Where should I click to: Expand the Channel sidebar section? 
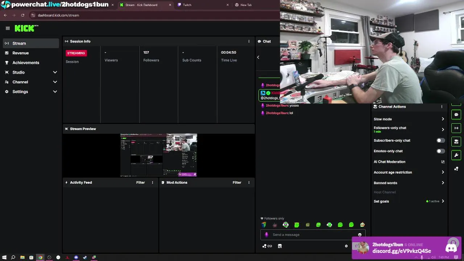point(55,82)
